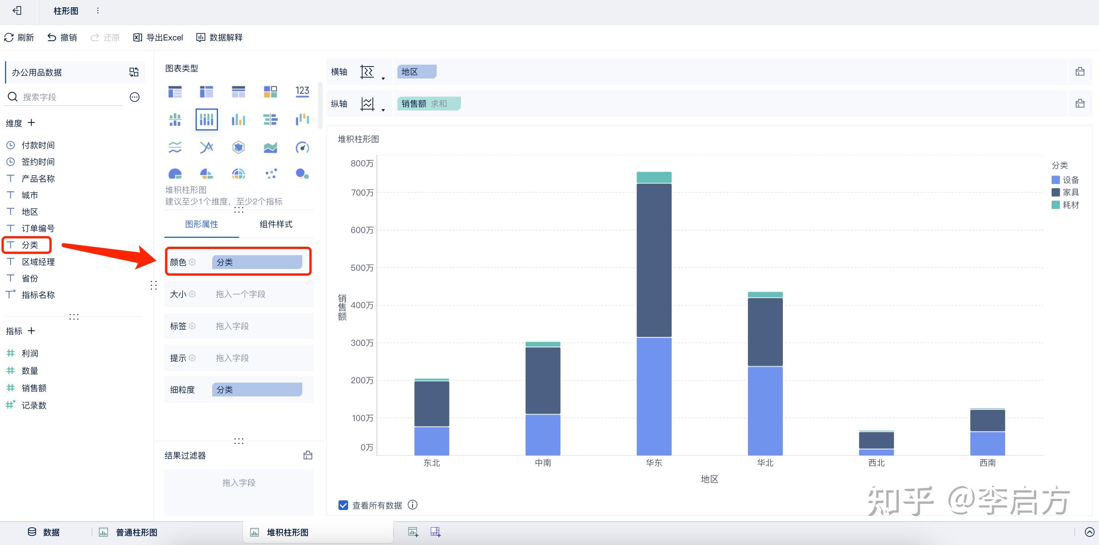The height and width of the screenshot is (545, 1099).
Task: Open the gear settings beside 颜色
Action: pyautogui.click(x=193, y=262)
